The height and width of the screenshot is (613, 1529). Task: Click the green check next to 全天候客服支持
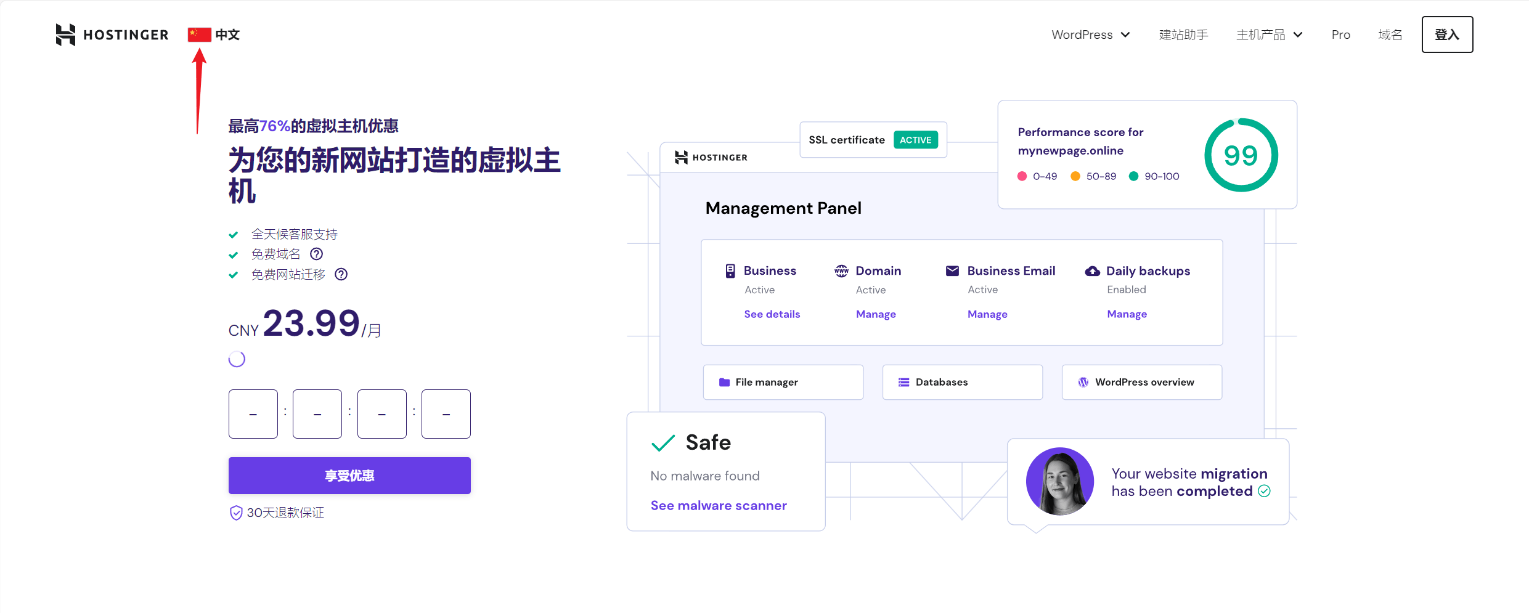[233, 235]
